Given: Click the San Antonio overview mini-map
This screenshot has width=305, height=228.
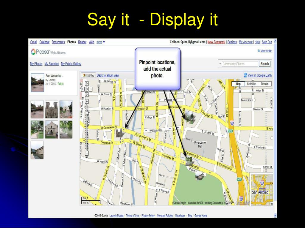Looking at the screenshot, I should coord(262,190).
